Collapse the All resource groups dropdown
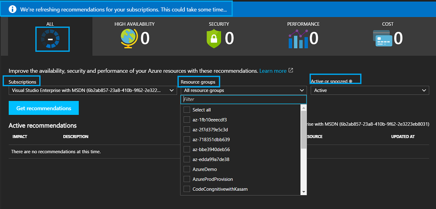This screenshot has width=436, height=209. [243, 91]
